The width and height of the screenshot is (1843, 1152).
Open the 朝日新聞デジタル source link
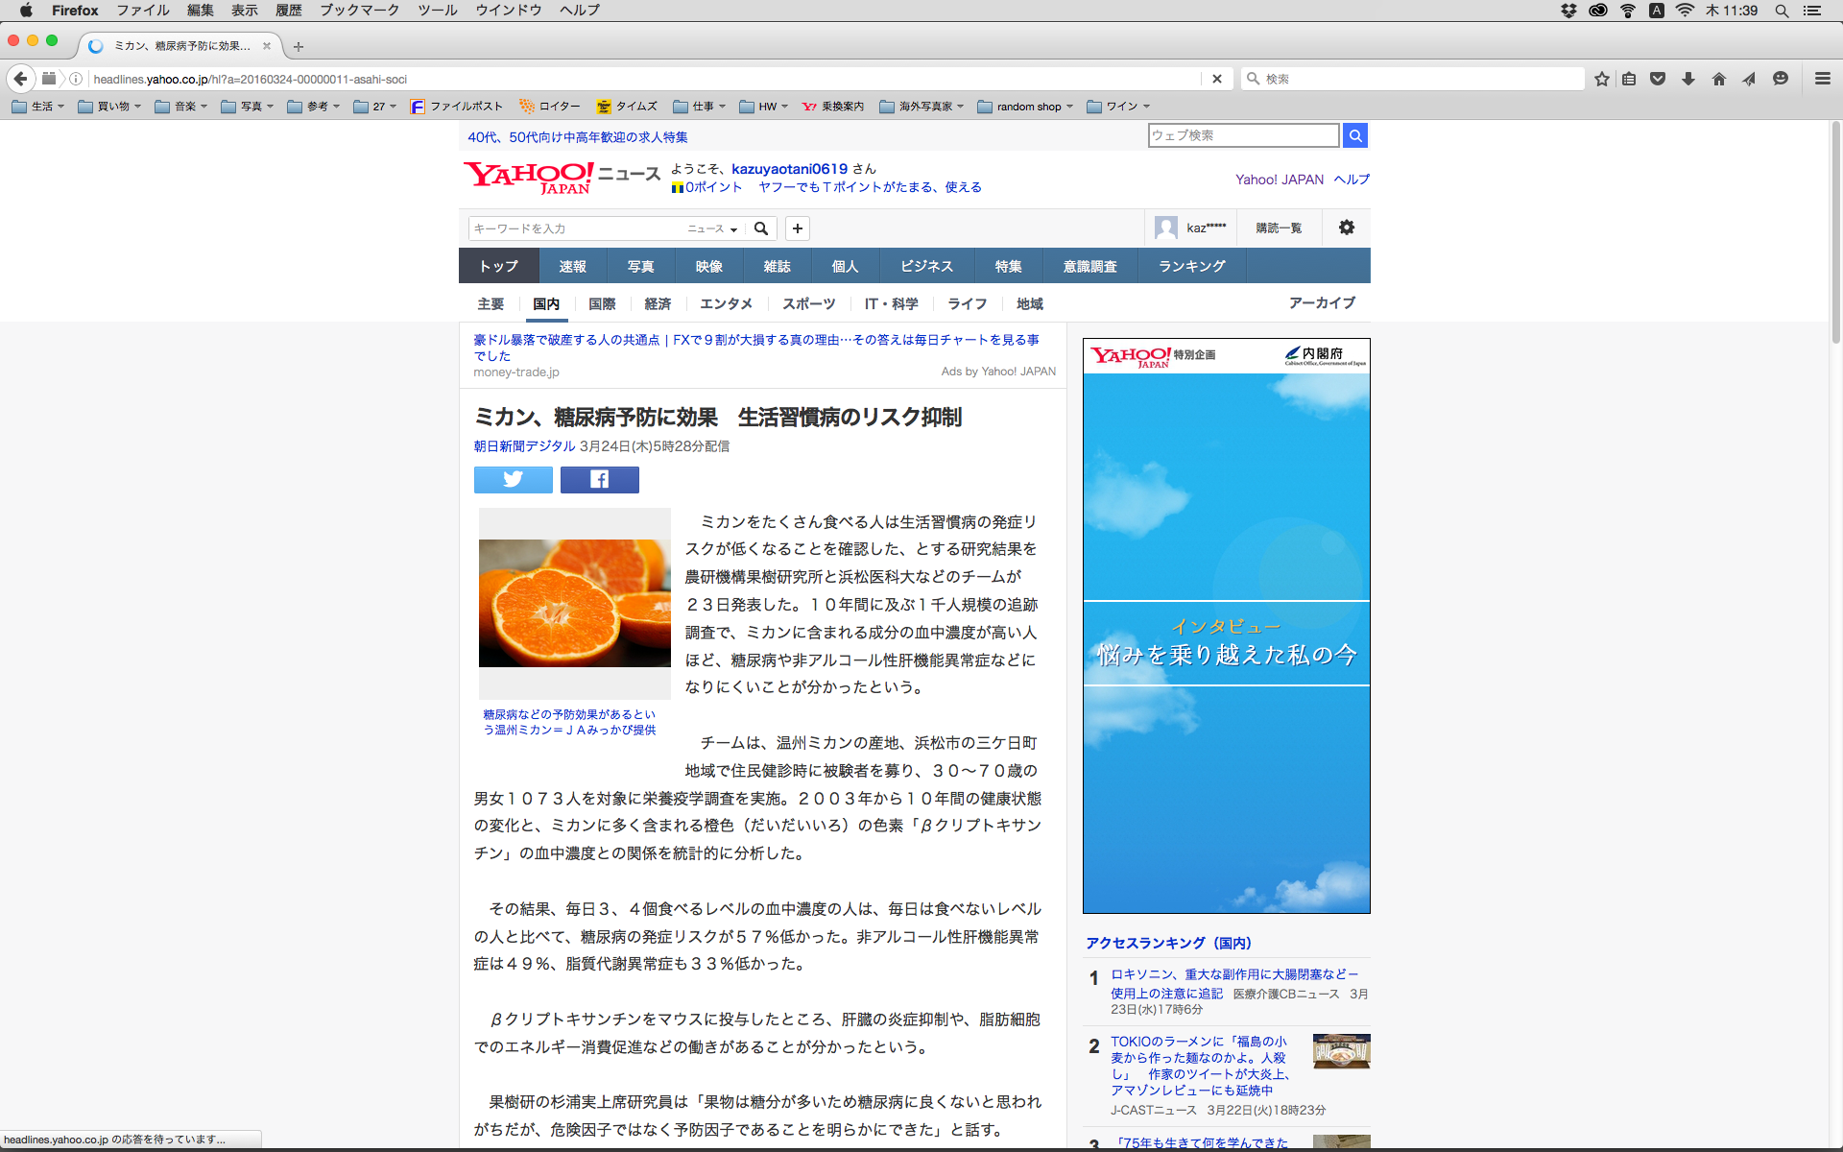[x=524, y=446]
